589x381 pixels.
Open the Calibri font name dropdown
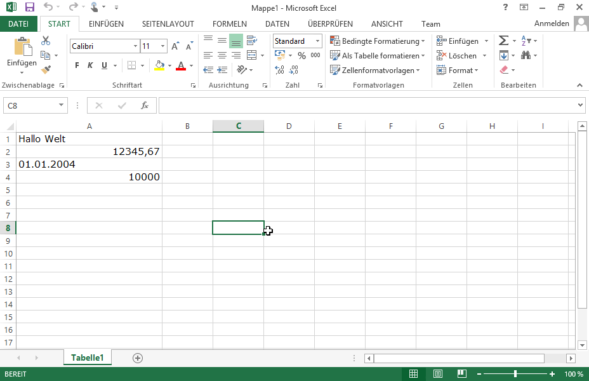(135, 46)
